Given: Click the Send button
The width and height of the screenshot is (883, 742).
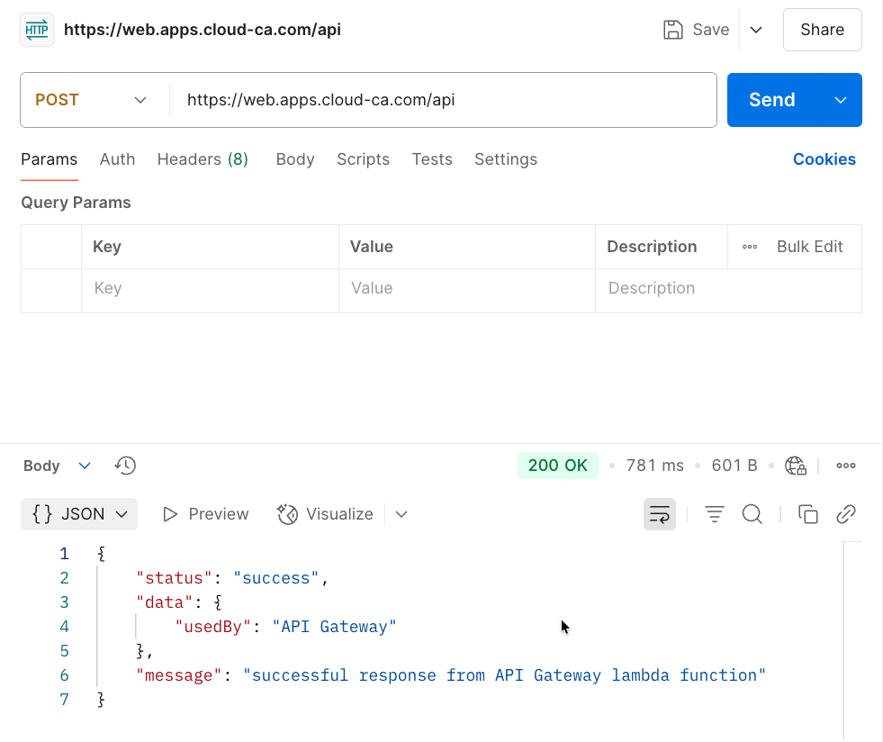Looking at the screenshot, I should [x=771, y=100].
